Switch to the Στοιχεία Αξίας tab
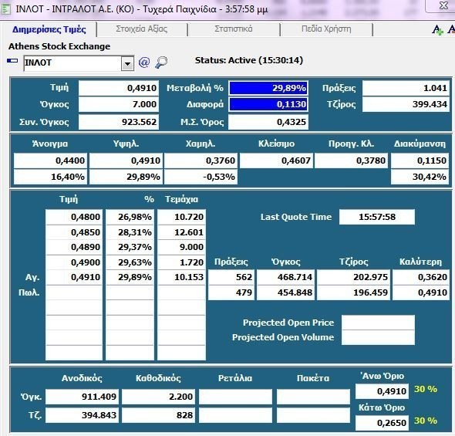The image size is (455, 436). pyautogui.click(x=142, y=29)
